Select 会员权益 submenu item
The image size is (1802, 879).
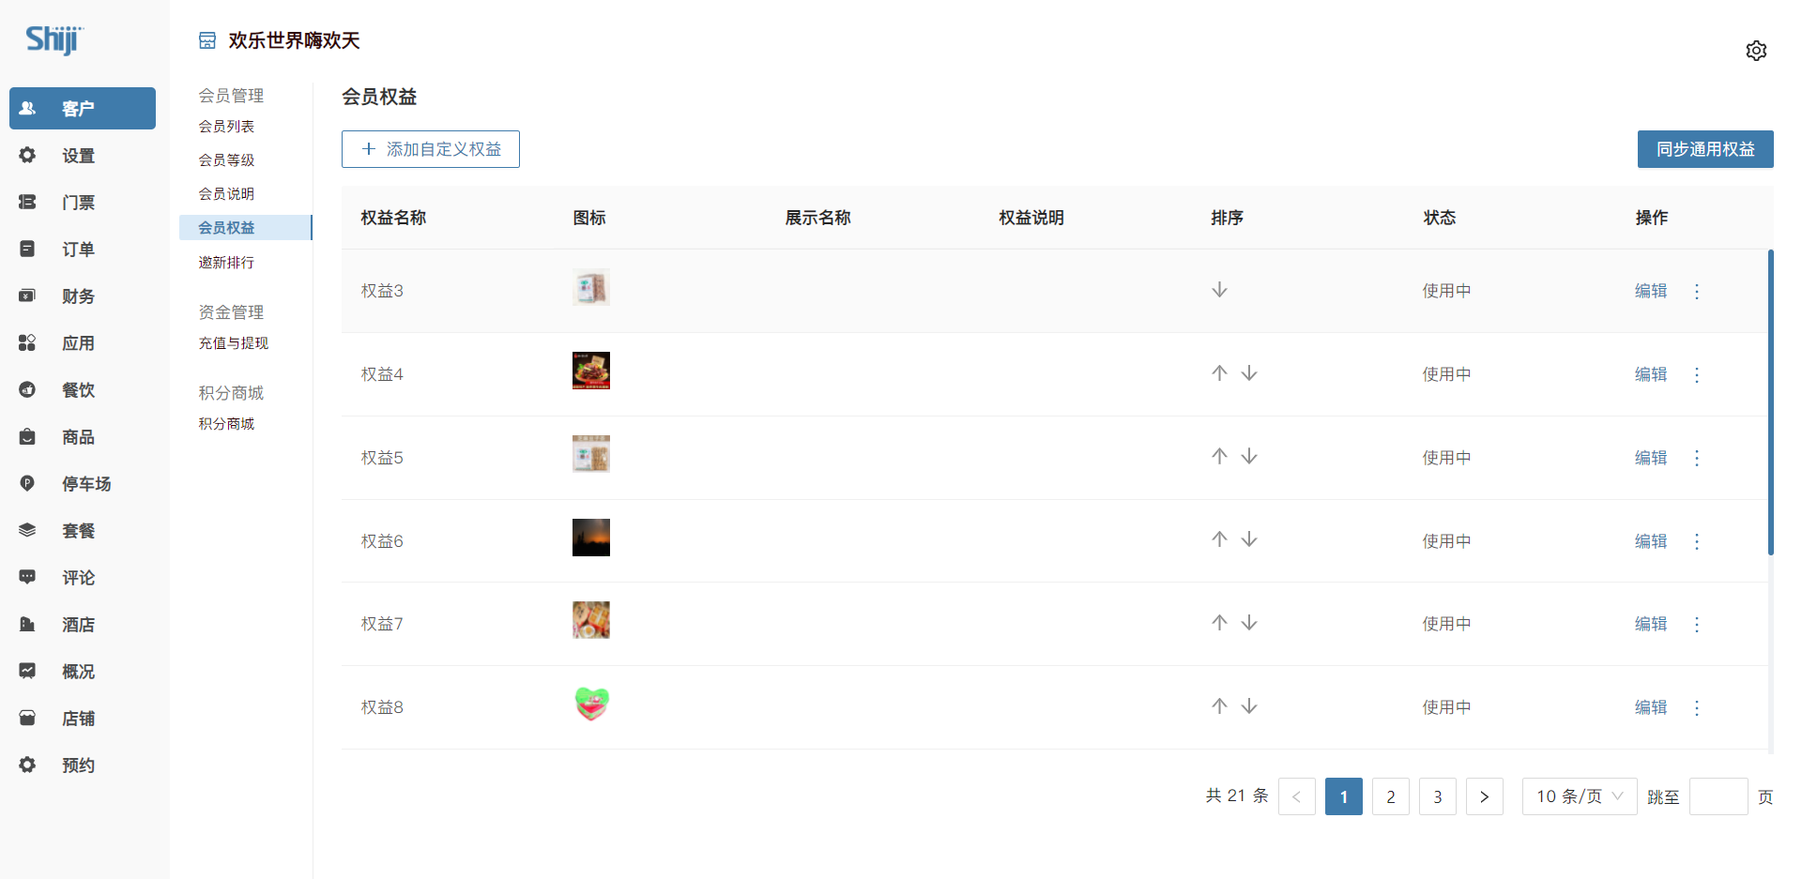click(245, 228)
